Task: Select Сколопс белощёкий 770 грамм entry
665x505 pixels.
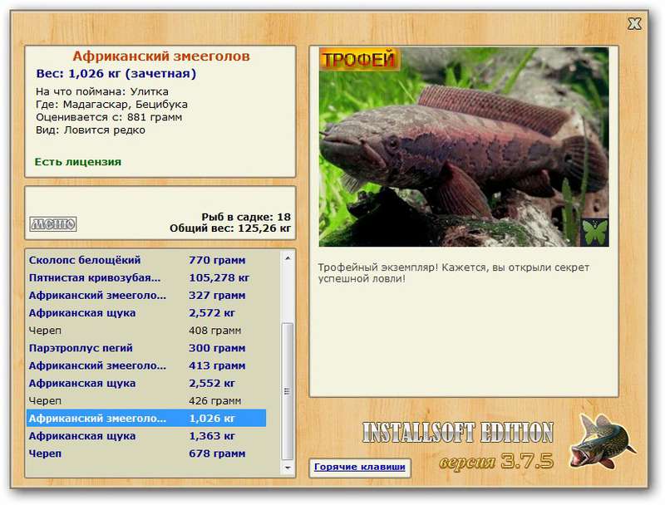Action: pos(146,260)
